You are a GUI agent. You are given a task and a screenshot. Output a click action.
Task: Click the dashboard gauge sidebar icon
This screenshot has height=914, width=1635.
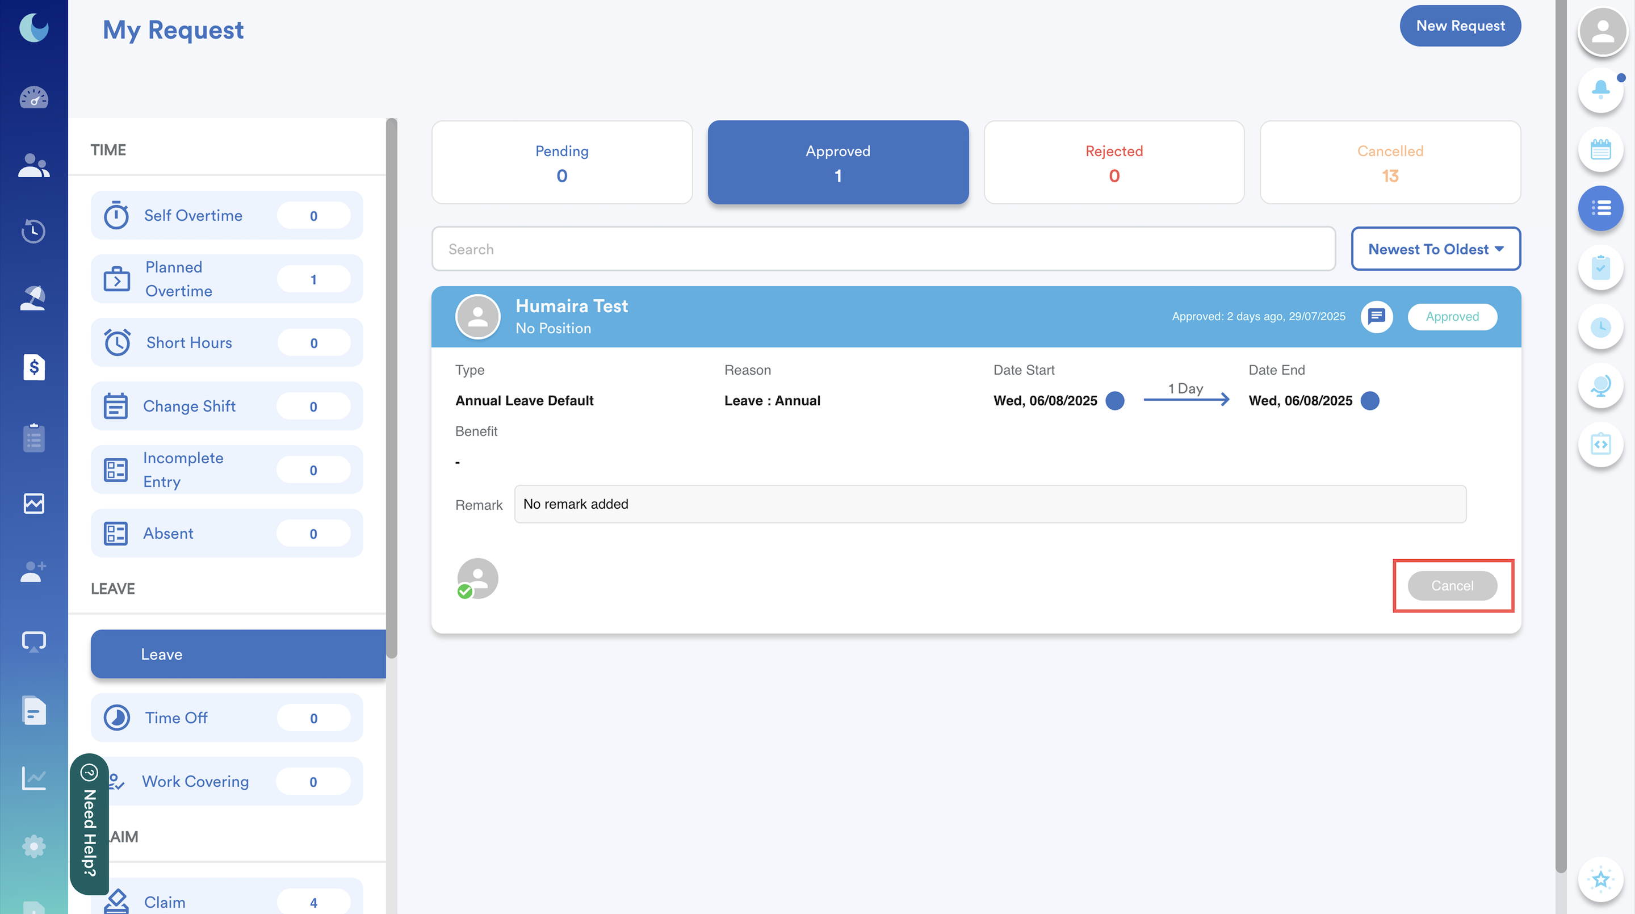(33, 98)
